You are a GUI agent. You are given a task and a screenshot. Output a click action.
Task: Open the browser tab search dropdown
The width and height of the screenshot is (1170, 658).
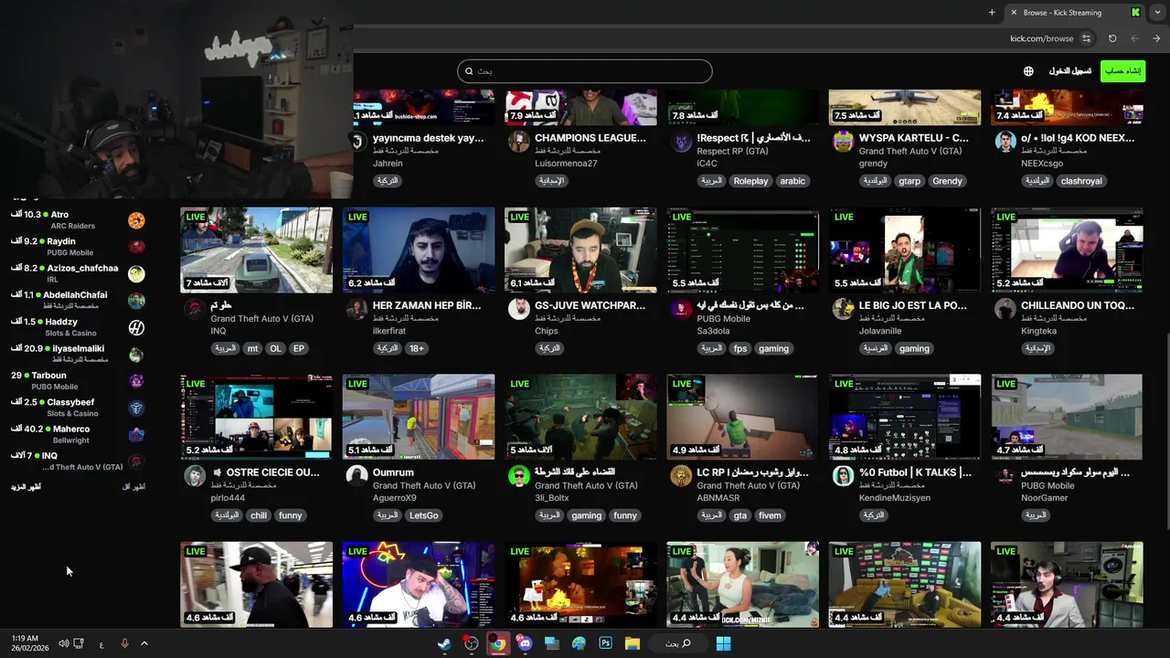[1157, 12]
